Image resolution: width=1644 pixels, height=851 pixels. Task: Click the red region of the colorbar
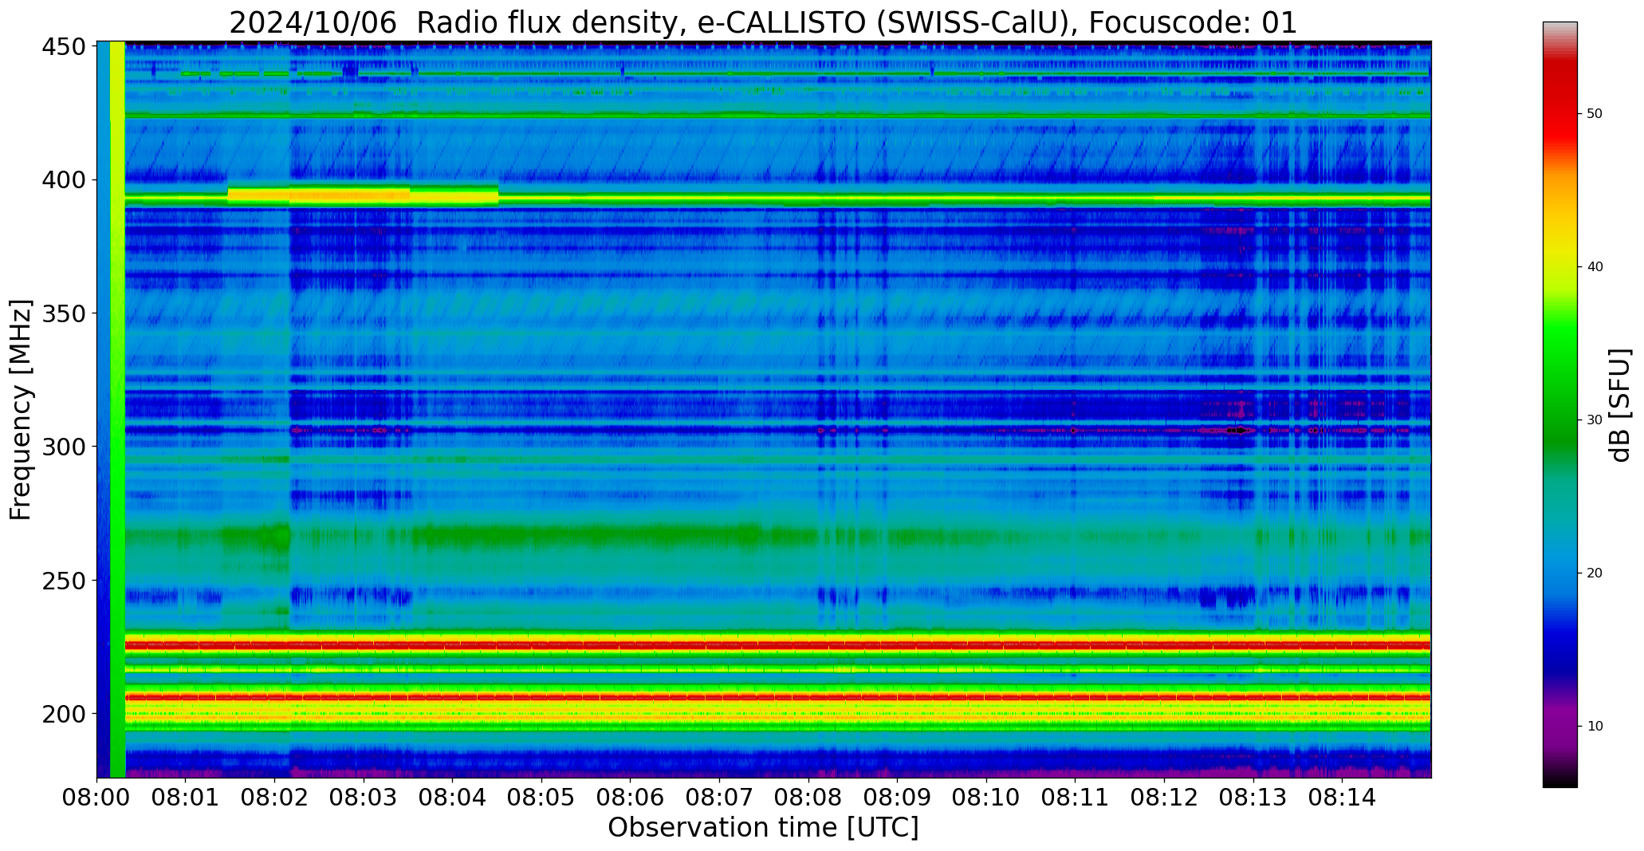1559,104
